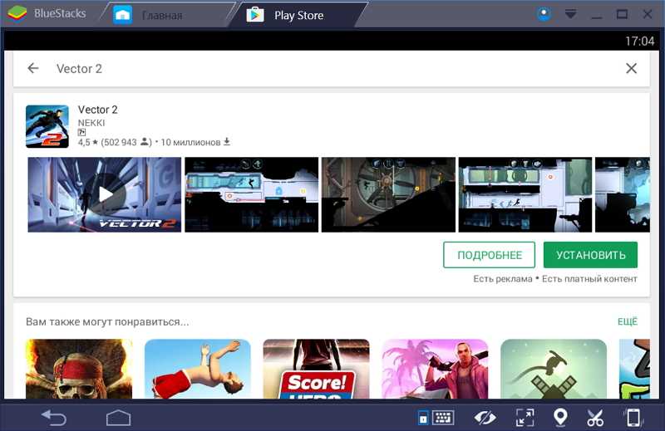Viewport: 665px width, 431px height.
Task: Click the Есть платный контент notice
Action: coord(589,279)
